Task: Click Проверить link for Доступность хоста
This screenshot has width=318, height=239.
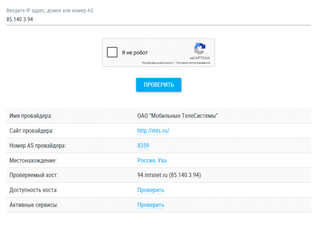Action: (x=151, y=190)
